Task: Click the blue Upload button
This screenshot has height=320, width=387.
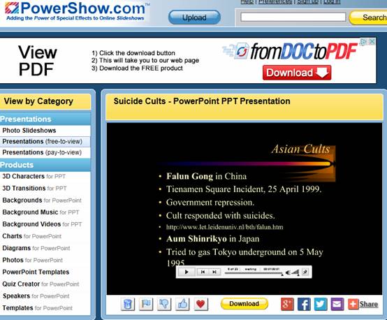Action: click(194, 17)
